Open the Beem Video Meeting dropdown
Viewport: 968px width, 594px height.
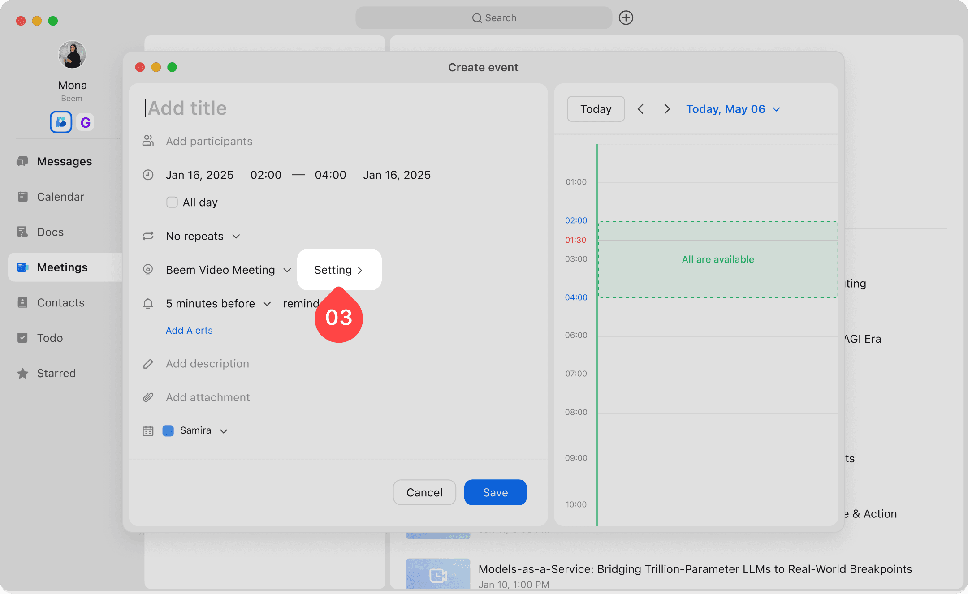tap(228, 270)
